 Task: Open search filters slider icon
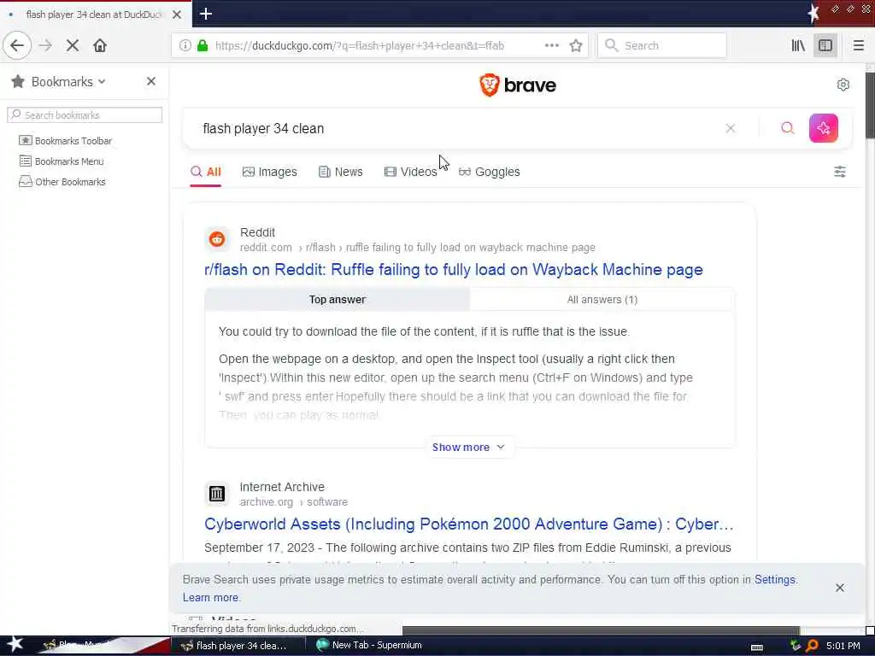(x=839, y=172)
